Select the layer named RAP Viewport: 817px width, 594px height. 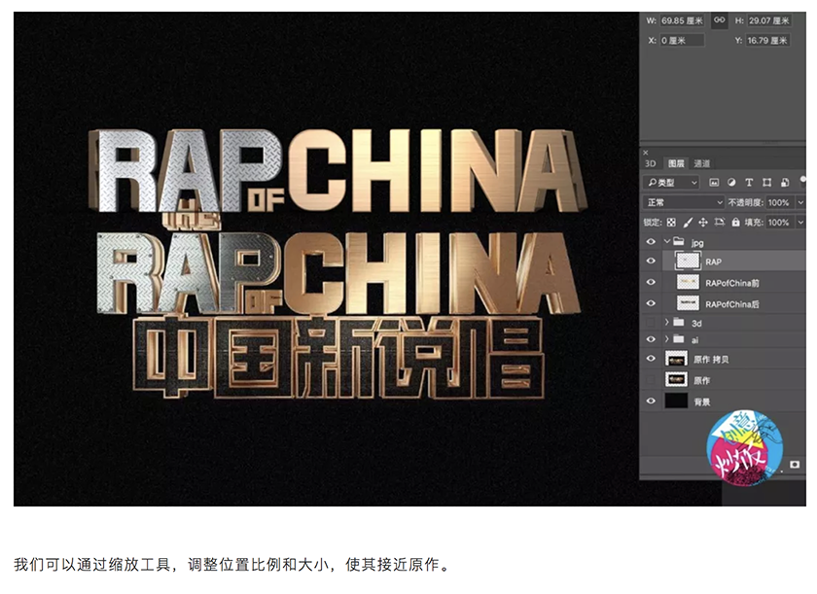tap(713, 262)
